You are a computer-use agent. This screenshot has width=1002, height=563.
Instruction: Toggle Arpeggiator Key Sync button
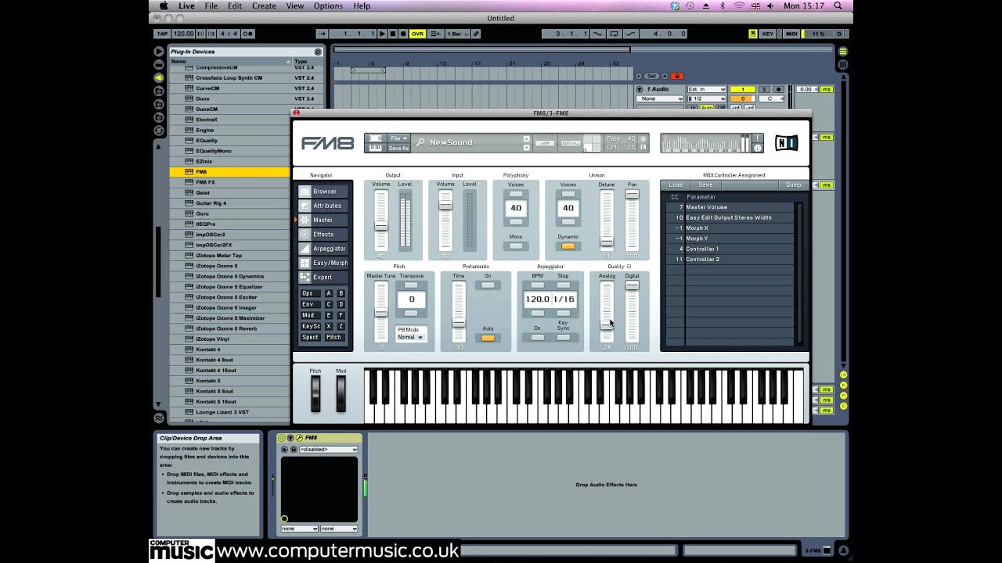tap(564, 337)
